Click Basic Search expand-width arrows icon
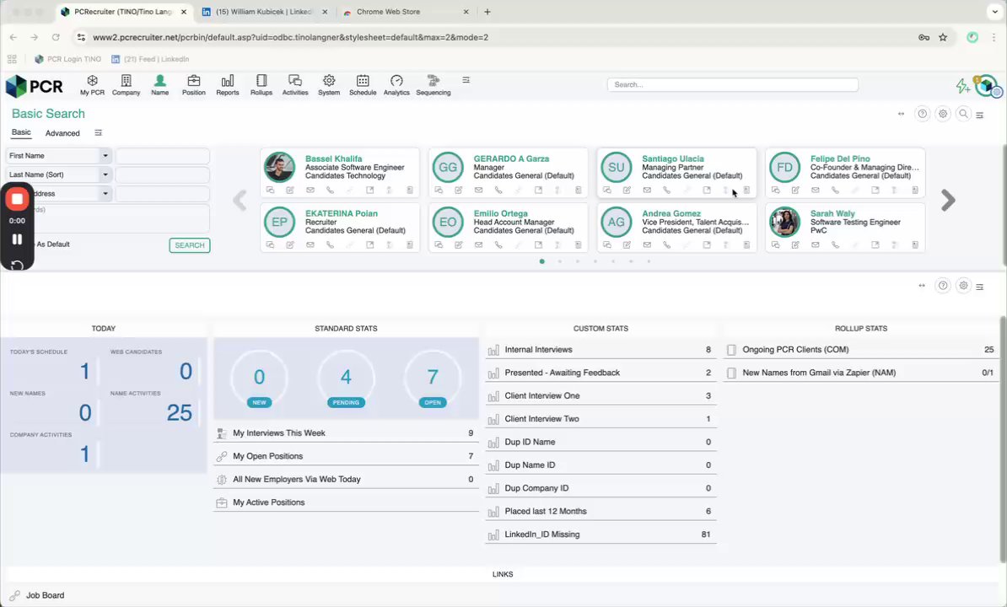The width and height of the screenshot is (1007, 607). pyautogui.click(x=901, y=114)
